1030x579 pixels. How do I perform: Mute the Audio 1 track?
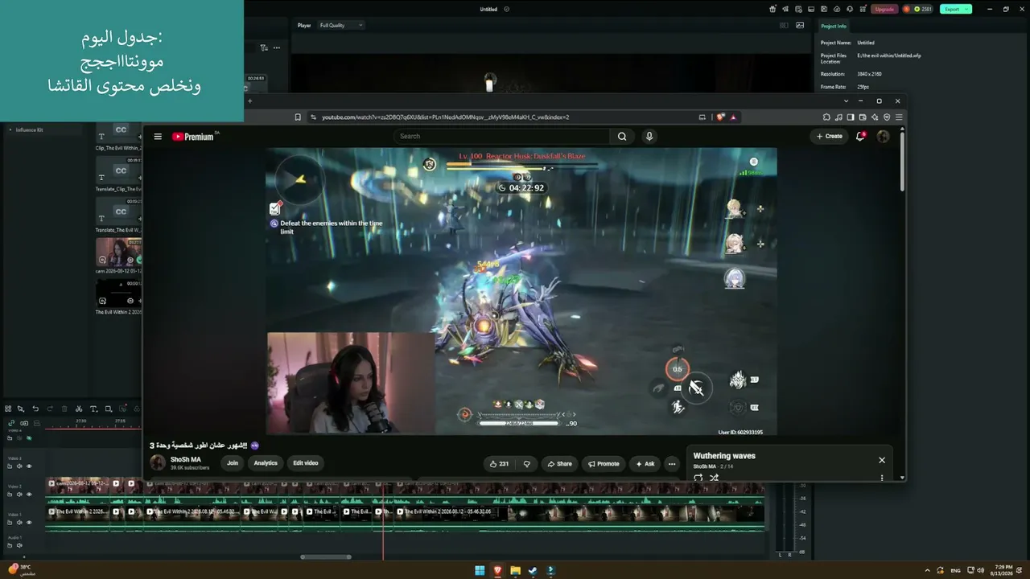coord(19,545)
